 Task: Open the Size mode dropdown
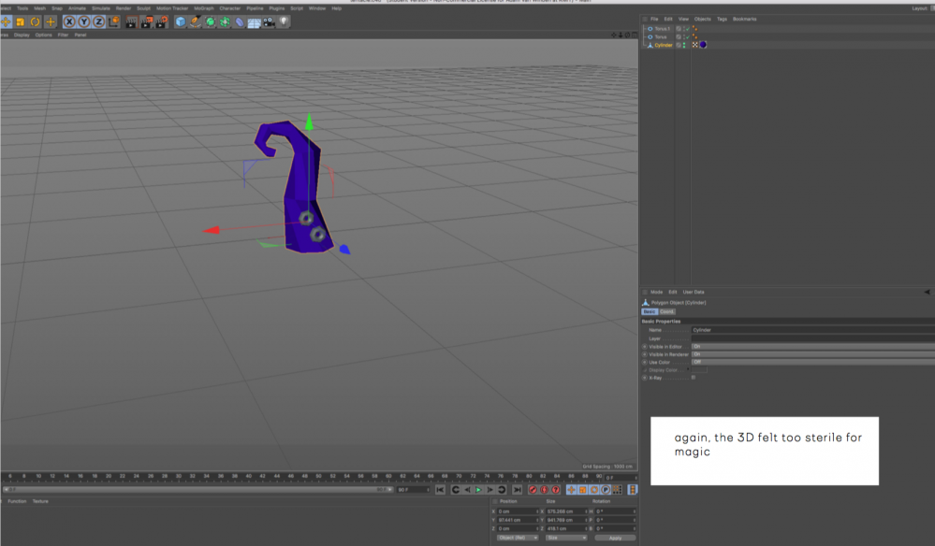click(x=566, y=538)
